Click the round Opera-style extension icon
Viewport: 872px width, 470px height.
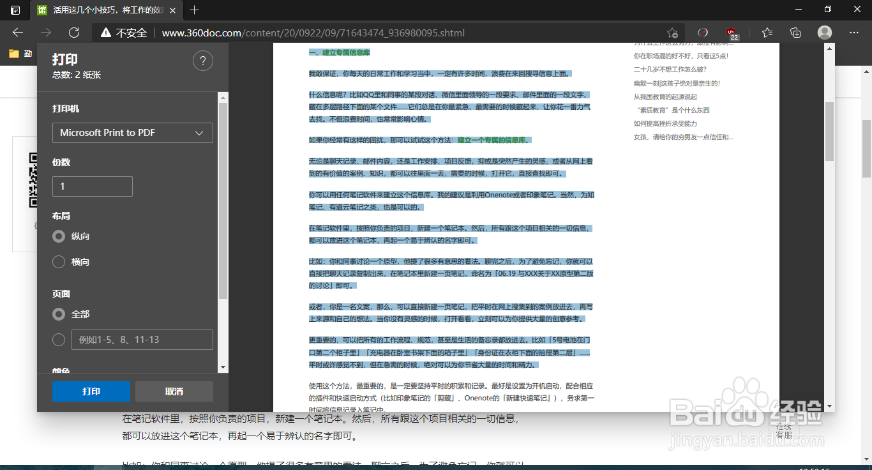pyautogui.click(x=703, y=33)
